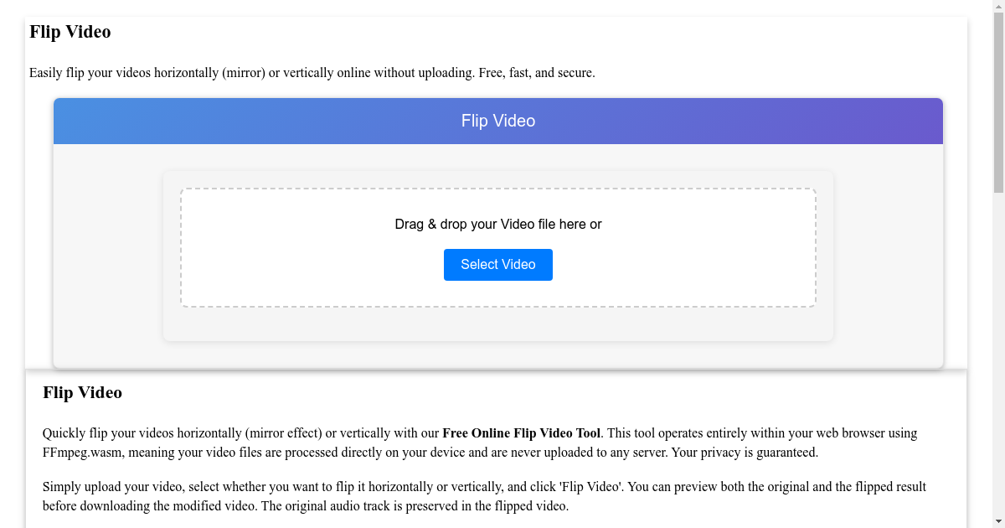This screenshot has width=1005, height=528.
Task: Click the scrollbar track below the thumb
Action: 997,335
